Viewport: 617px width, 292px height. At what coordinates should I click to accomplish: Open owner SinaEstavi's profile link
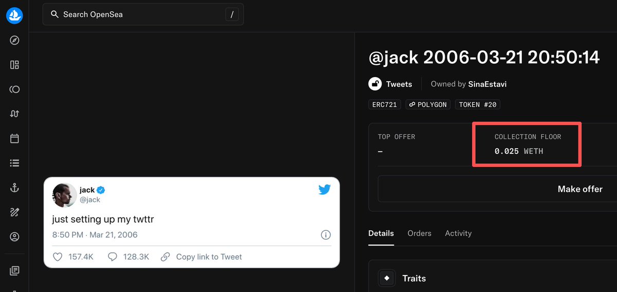487,84
